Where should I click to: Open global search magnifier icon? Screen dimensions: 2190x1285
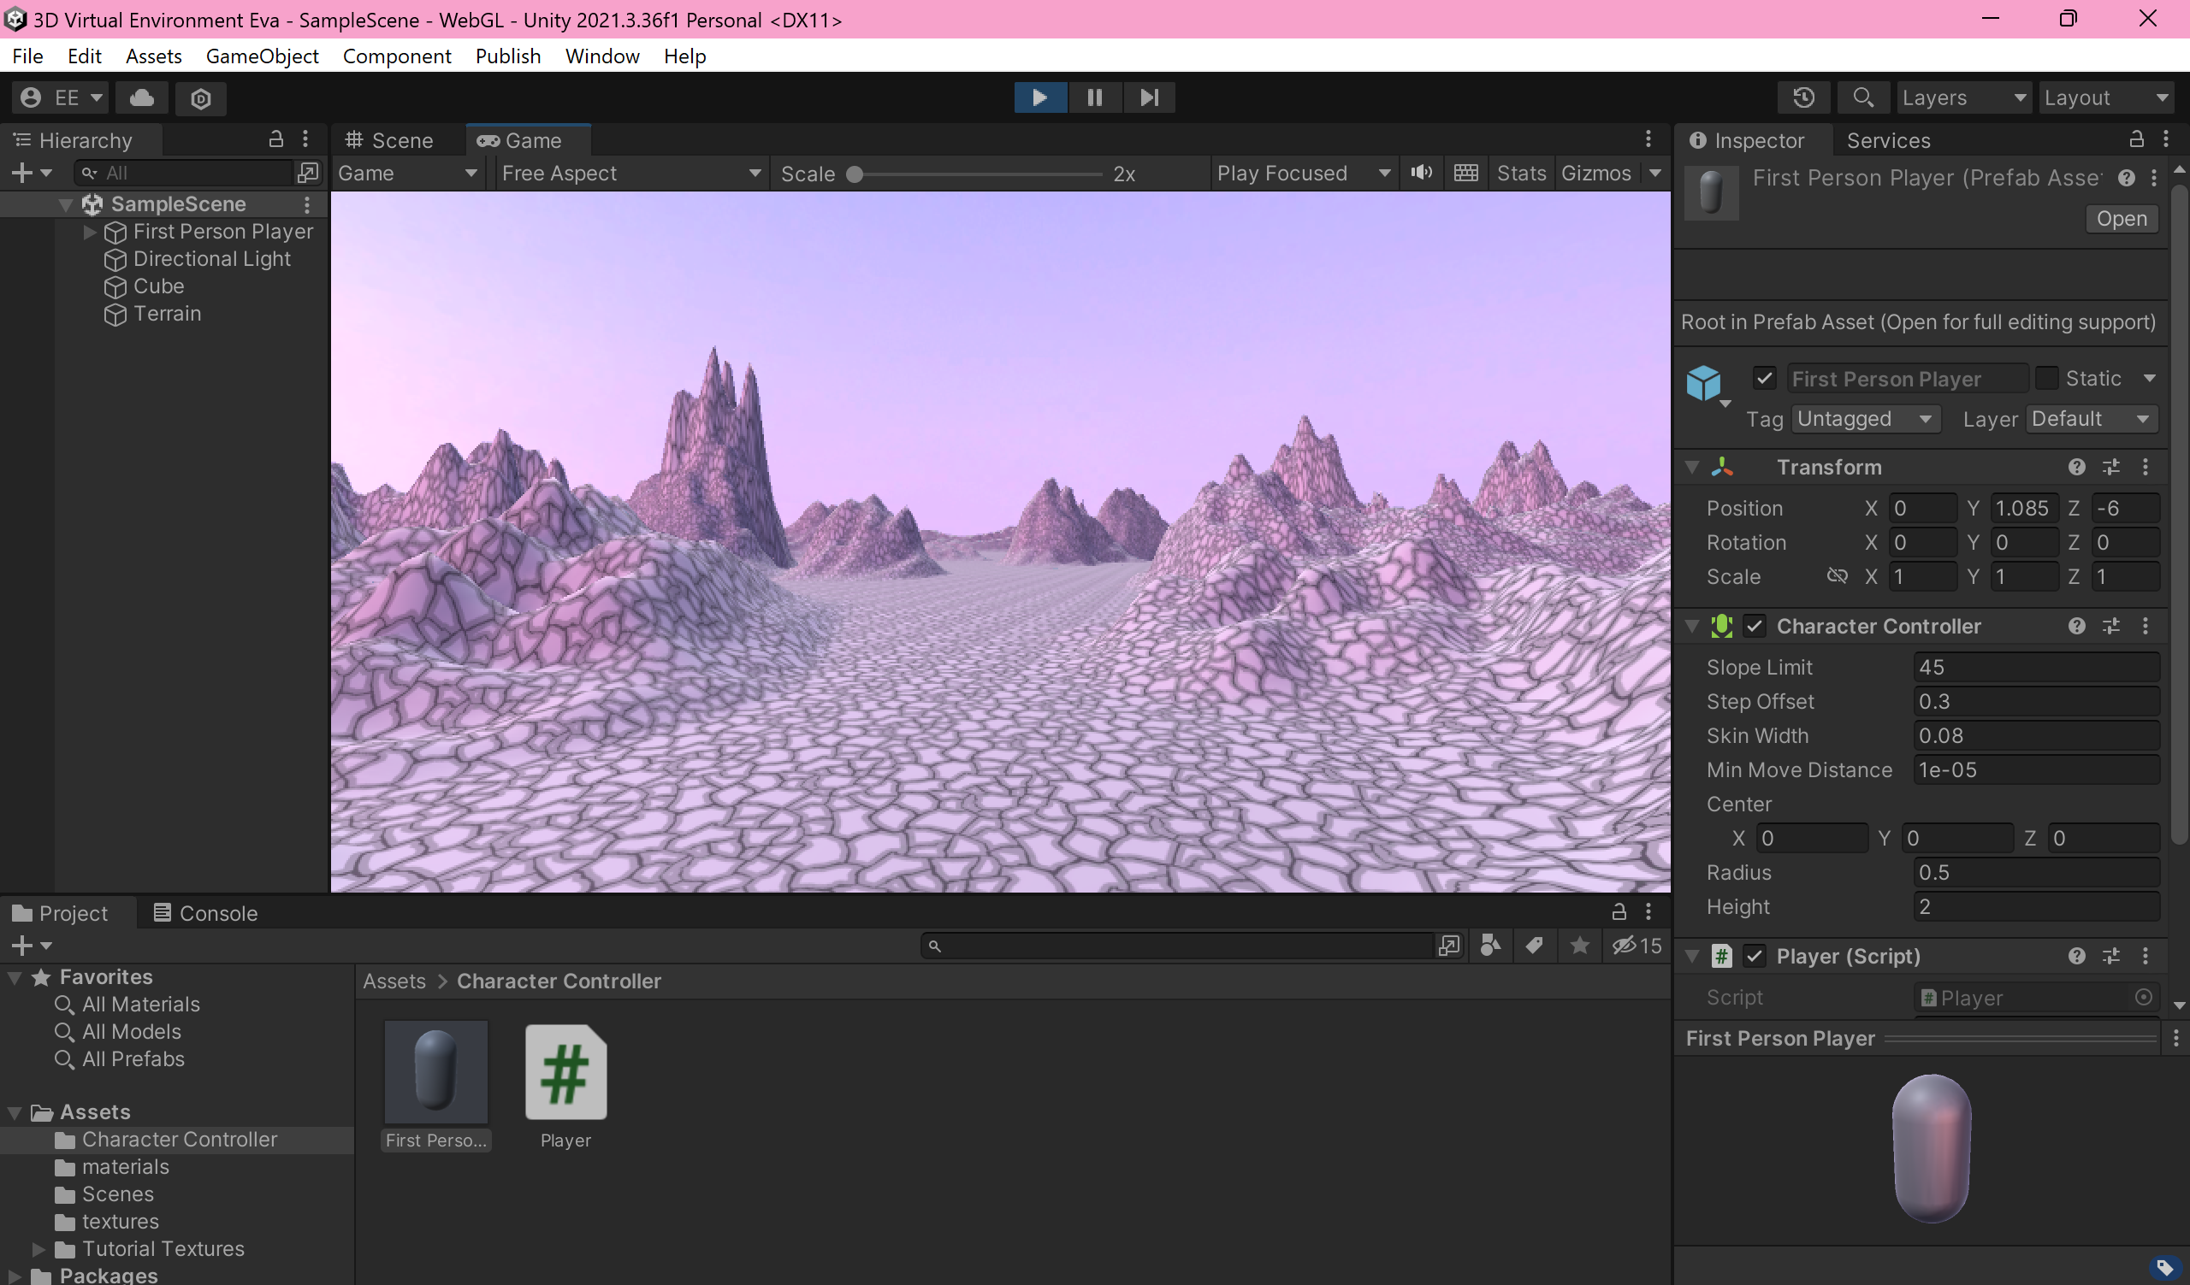[x=1862, y=97]
